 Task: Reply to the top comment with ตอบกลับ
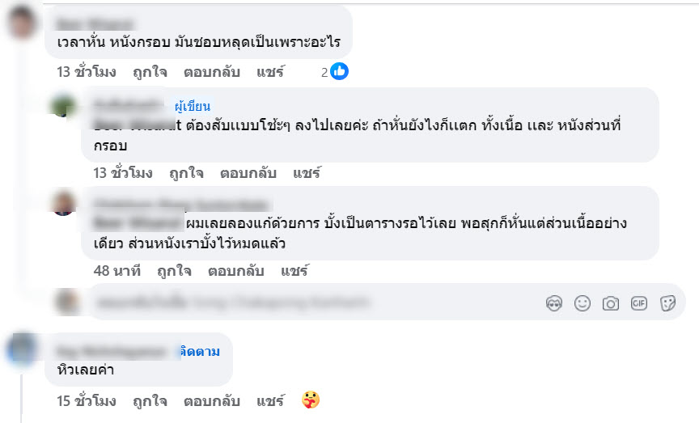tap(212, 72)
